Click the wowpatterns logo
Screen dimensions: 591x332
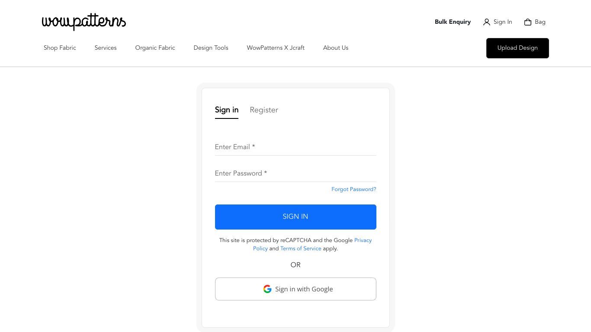(84, 22)
